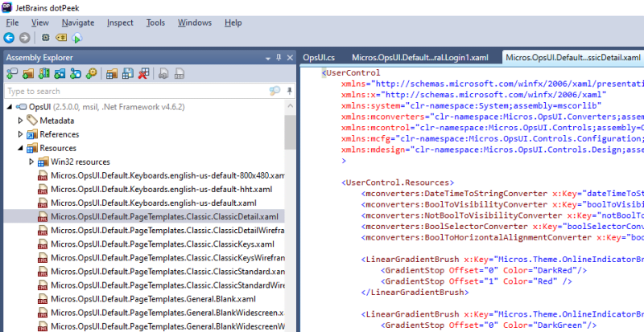Open the Help menu
Image resolution: width=644 pixels, height=332 pixels.
click(x=233, y=23)
